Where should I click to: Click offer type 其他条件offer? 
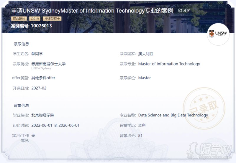[43, 78]
